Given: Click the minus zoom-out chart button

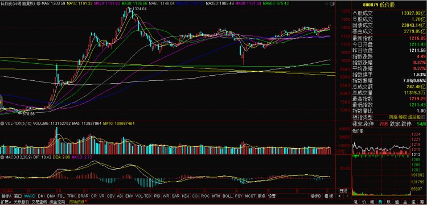Looking at the screenshot, I should (347, 196).
